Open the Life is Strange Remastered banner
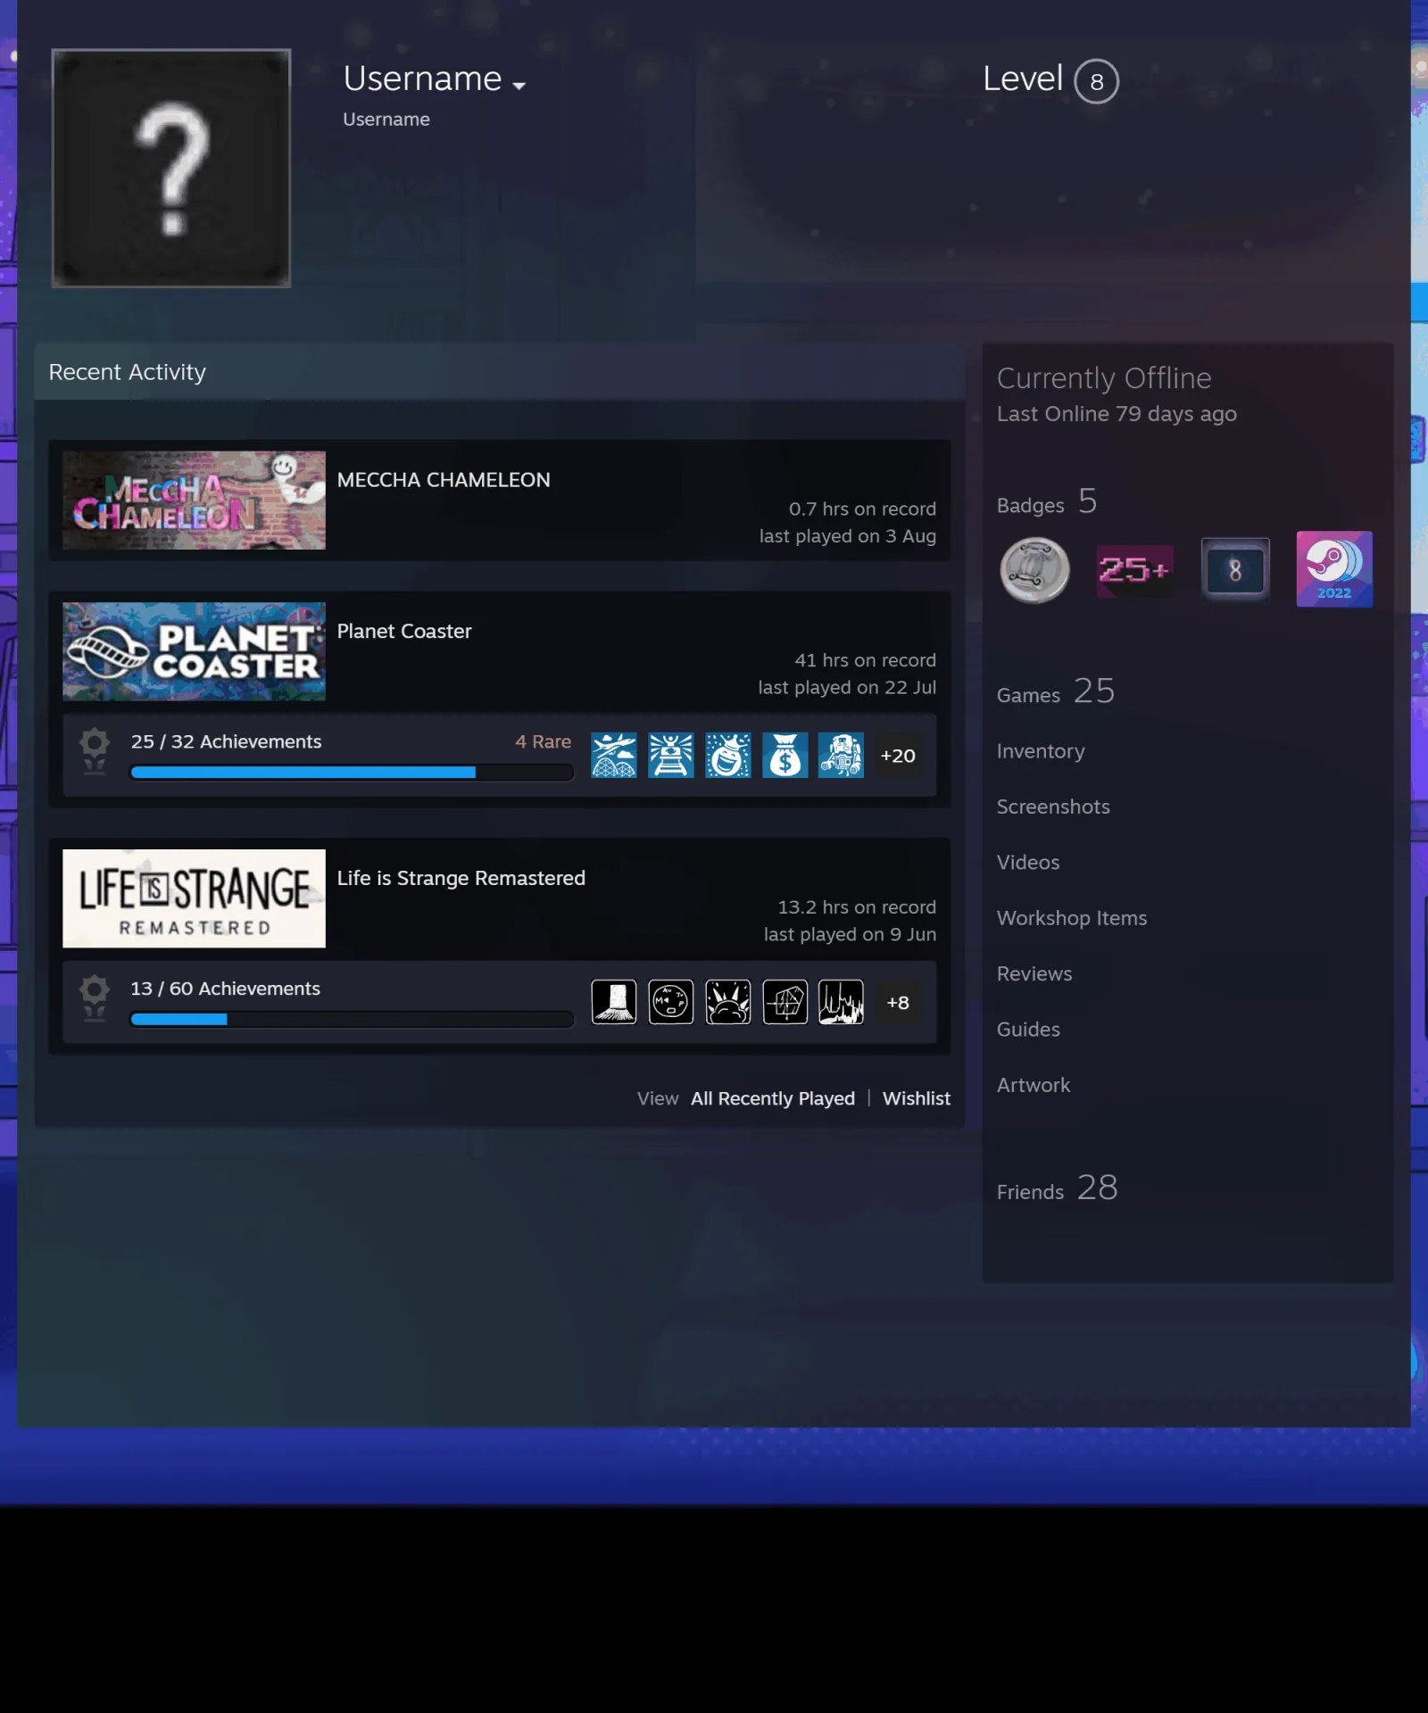This screenshot has height=1713, width=1428. tap(194, 898)
